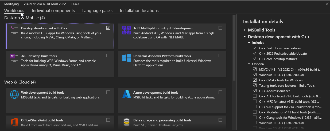This screenshot has height=131, width=330.
Task: Click the .NET desktop build tools icon
Action: click(14, 58)
